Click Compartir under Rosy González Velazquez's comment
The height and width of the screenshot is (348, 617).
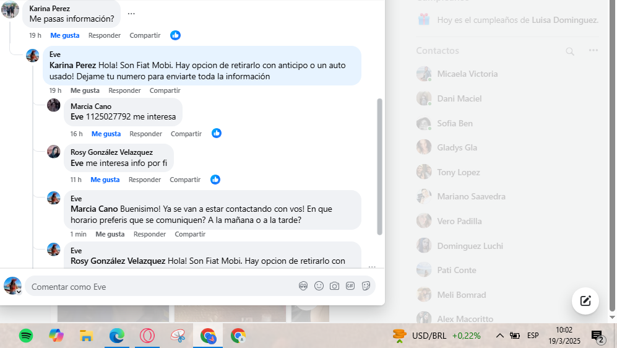click(x=185, y=180)
